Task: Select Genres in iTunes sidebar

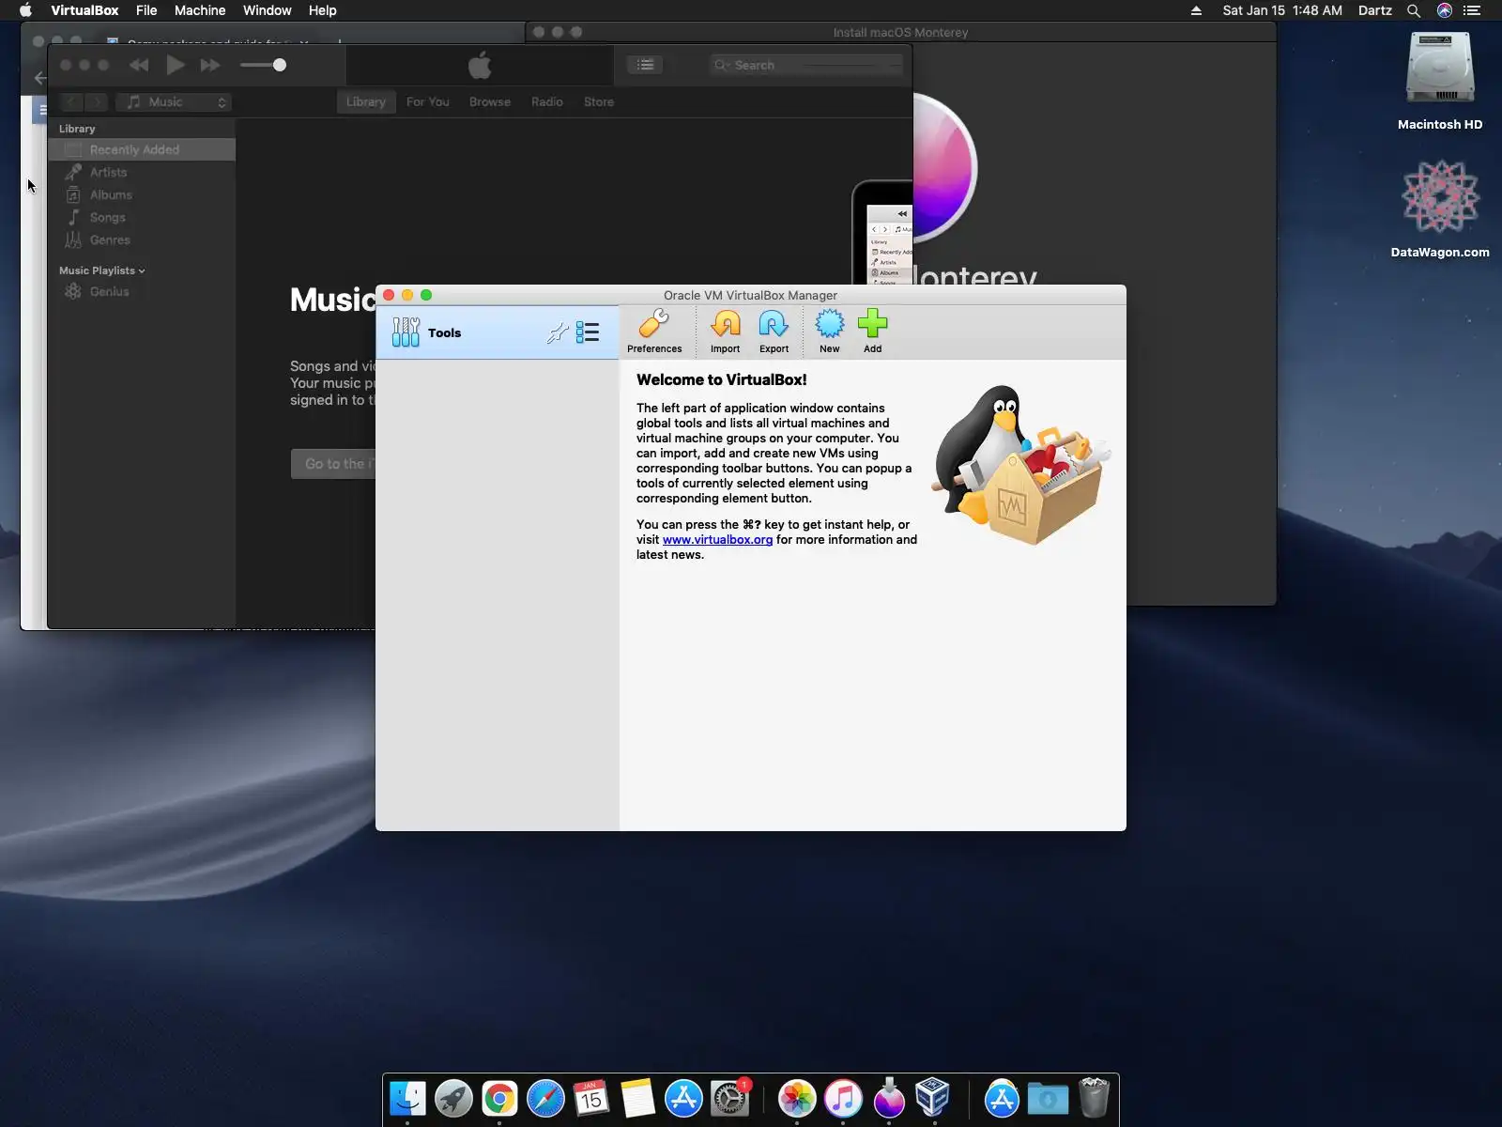Action: pyautogui.click(x=142, y=239)
